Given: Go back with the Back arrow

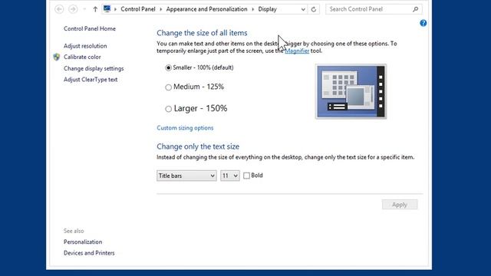Looking at the screenshot, I should pyautogui.click(x=59, y=9).
